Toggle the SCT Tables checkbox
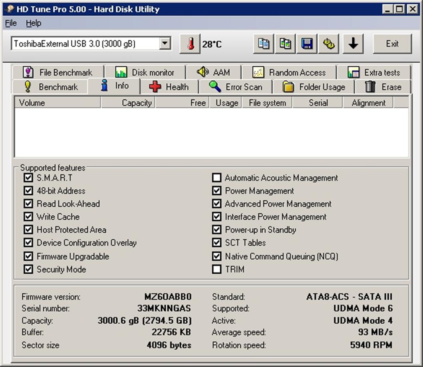This screenshot has height=367, width=423. [x=216, y=242]
